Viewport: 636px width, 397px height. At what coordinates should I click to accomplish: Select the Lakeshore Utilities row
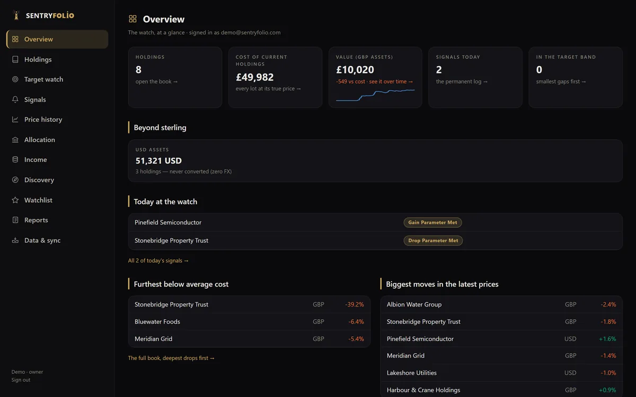501,373
